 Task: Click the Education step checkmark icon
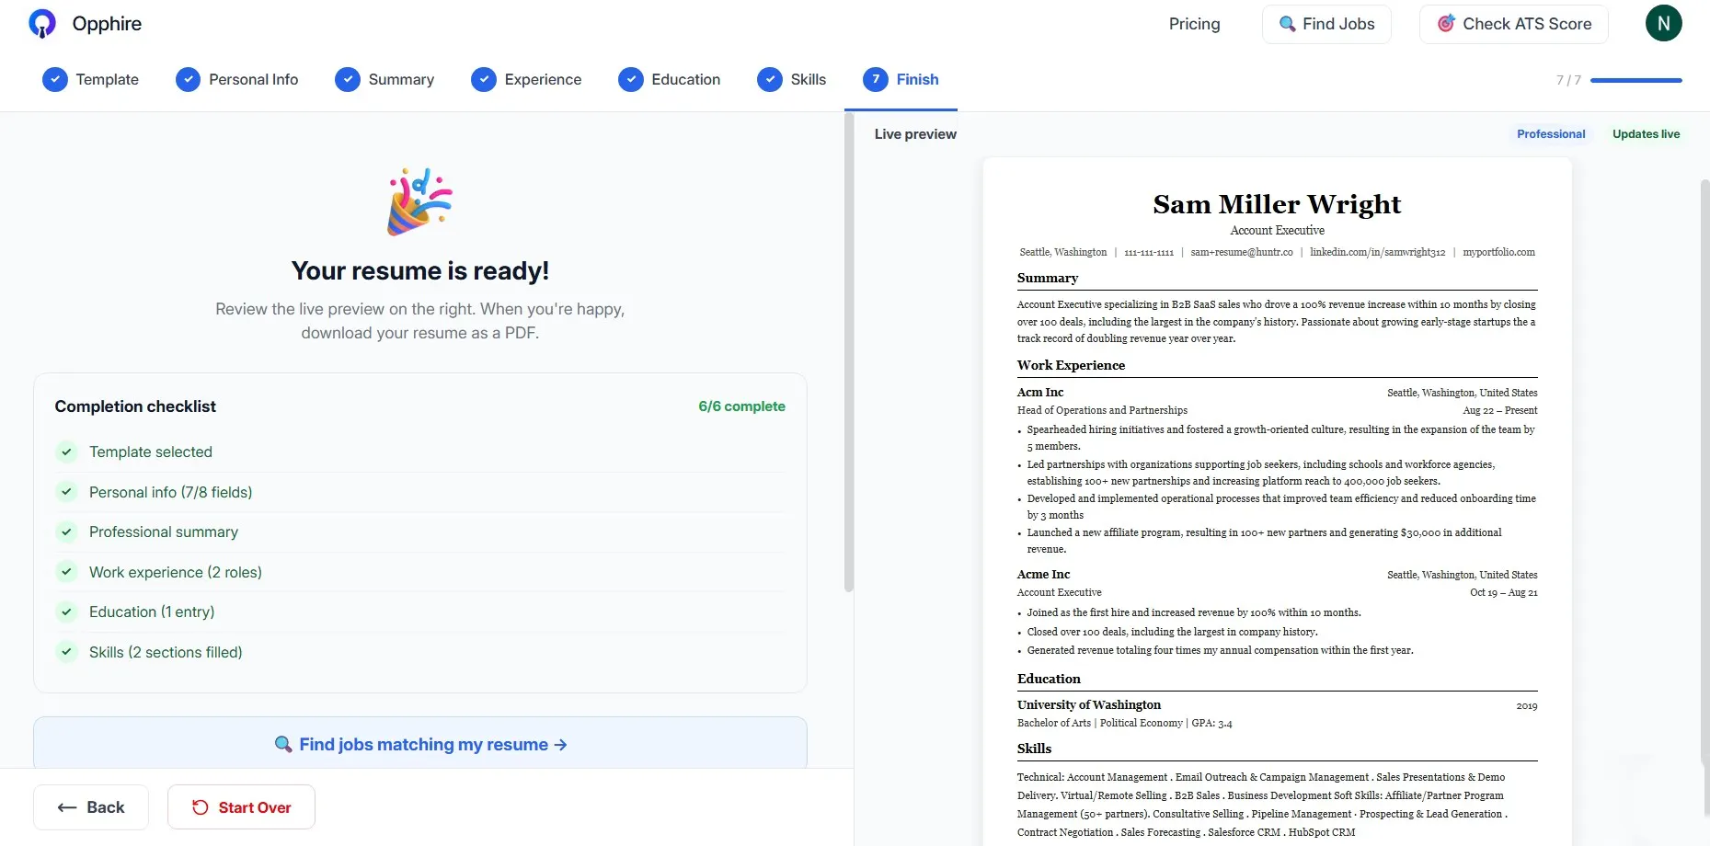(x=631, y=79)
